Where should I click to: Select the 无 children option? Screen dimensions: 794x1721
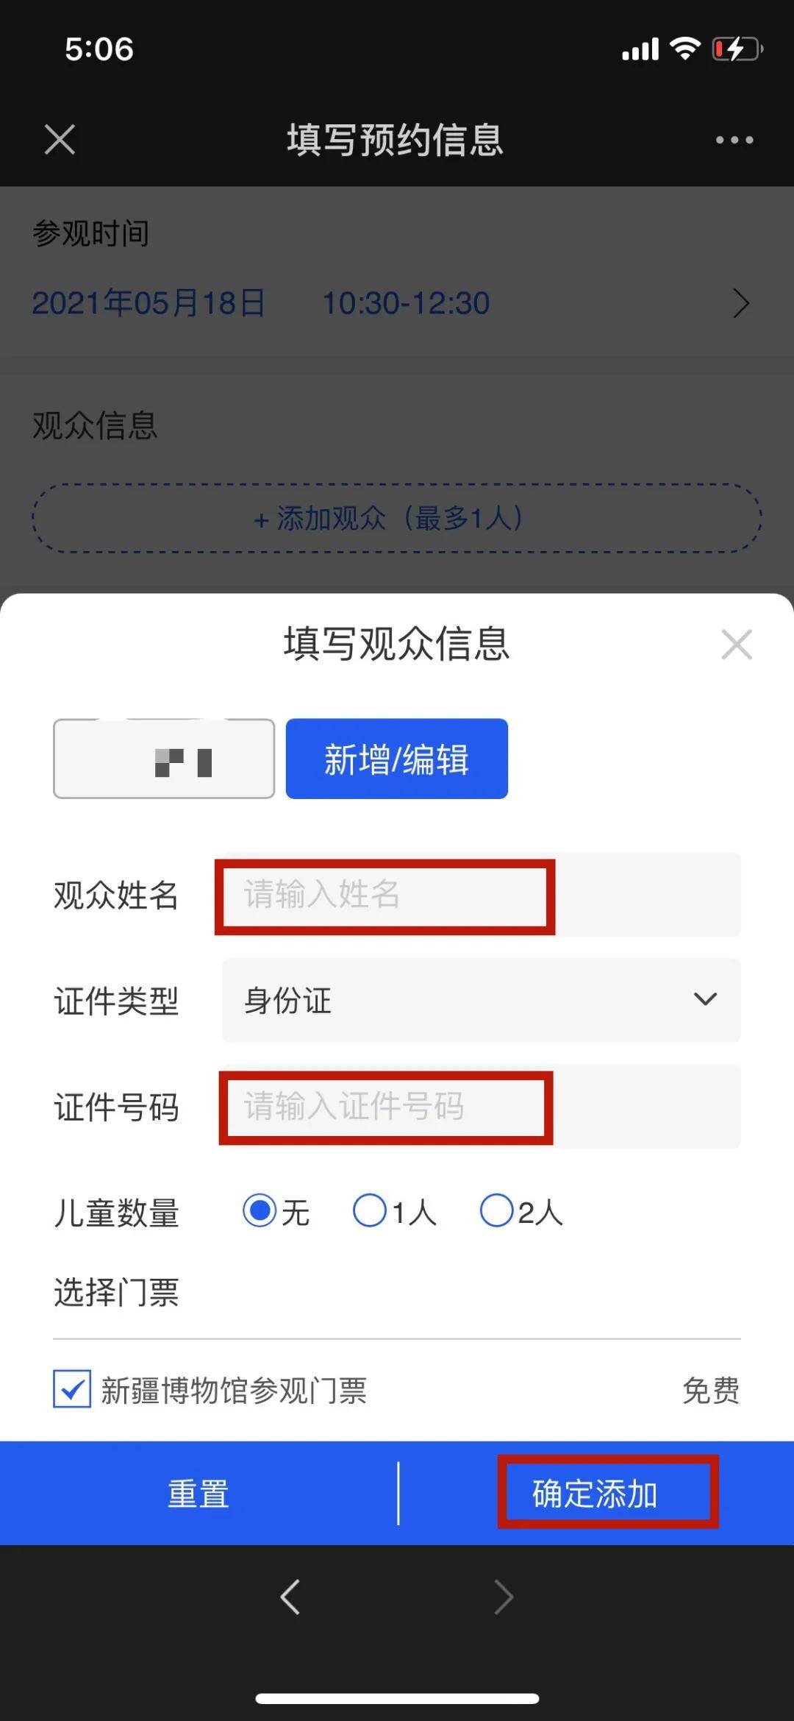(x=260, y=1210)
